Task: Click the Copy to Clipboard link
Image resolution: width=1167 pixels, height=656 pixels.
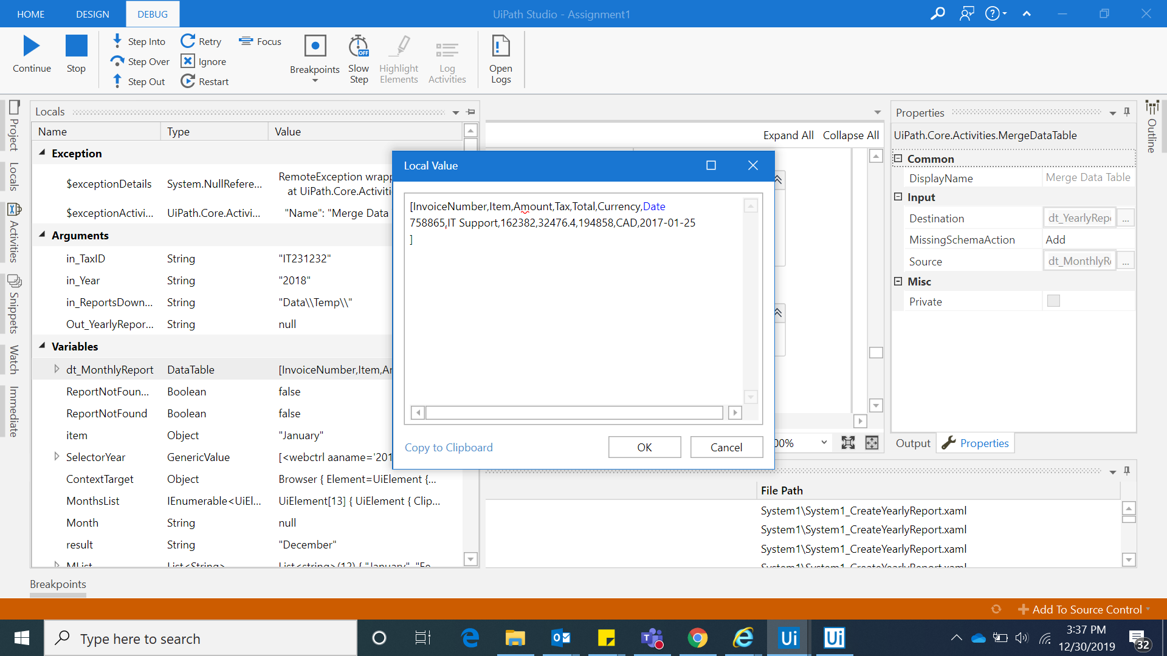Action: [x=449, y=448]
